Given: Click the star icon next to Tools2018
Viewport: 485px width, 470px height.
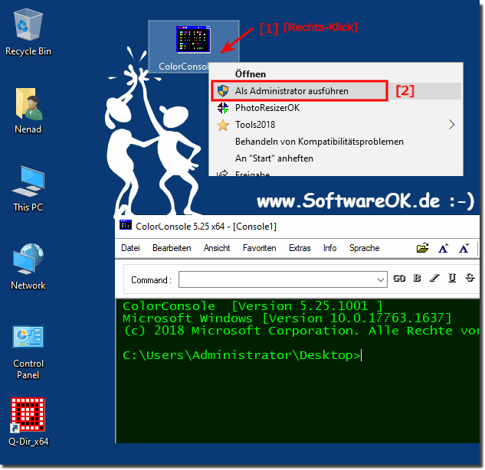Looking at the screenshot, I should tap(223, 125).
